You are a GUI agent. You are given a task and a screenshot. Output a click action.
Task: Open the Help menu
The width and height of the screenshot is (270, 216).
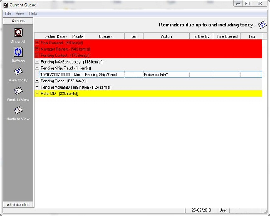(33, 13)
